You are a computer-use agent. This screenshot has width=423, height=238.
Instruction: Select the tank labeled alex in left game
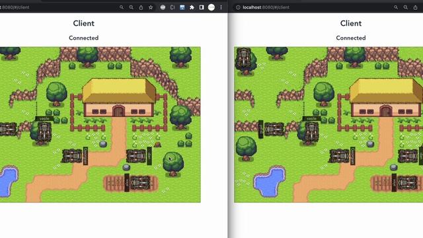click(140, 182)
